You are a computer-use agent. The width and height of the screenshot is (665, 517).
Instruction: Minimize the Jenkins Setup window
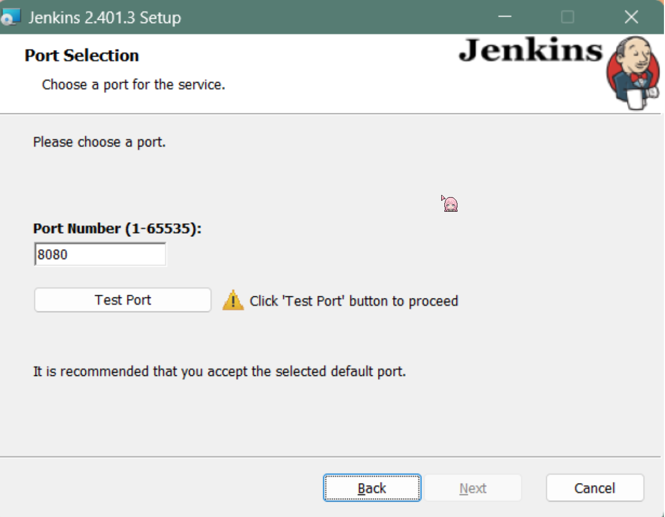click(x=505, y=17)
